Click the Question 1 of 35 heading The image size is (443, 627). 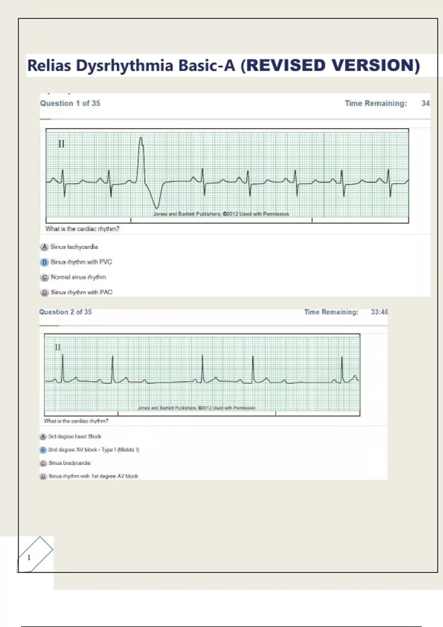point(70,103)
